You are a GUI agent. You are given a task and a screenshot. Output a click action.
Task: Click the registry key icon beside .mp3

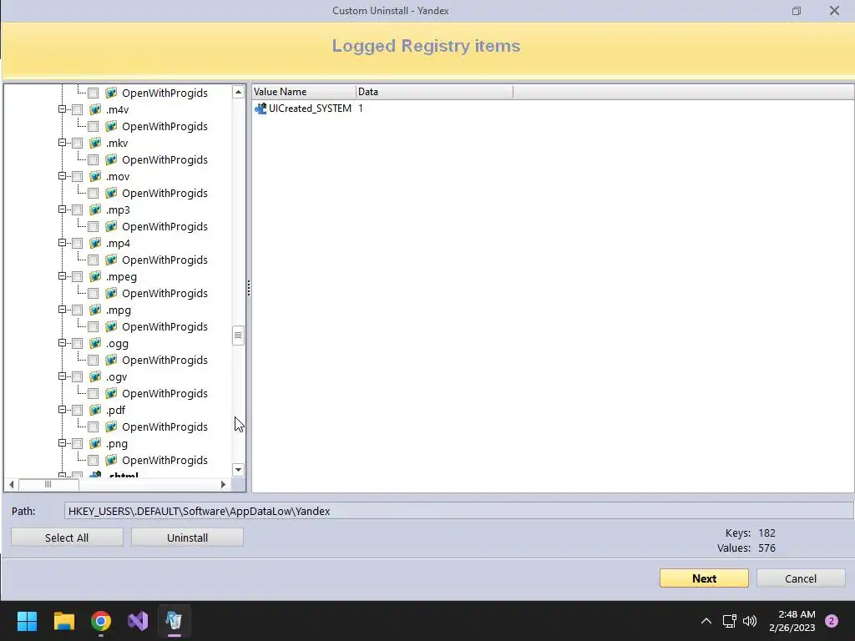pyautogui.click(x=95, y=209)
